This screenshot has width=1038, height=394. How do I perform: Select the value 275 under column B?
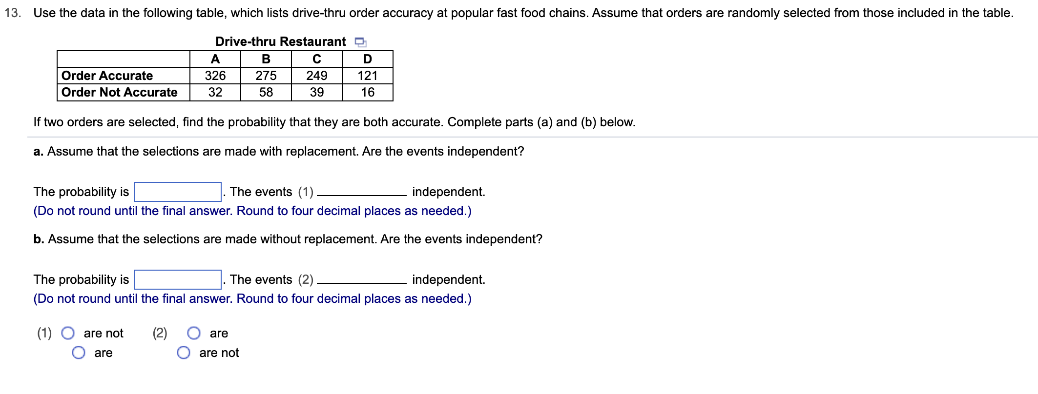tap(266, 76)
